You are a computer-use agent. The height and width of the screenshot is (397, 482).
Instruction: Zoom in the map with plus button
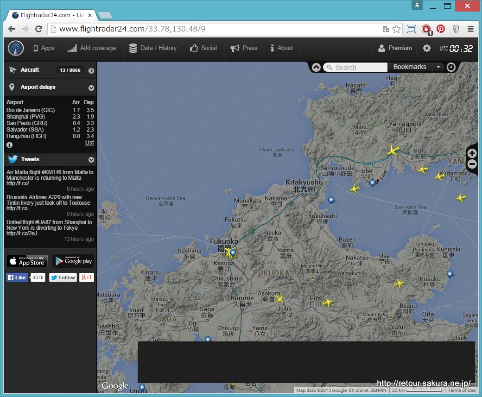coord(472,153)
